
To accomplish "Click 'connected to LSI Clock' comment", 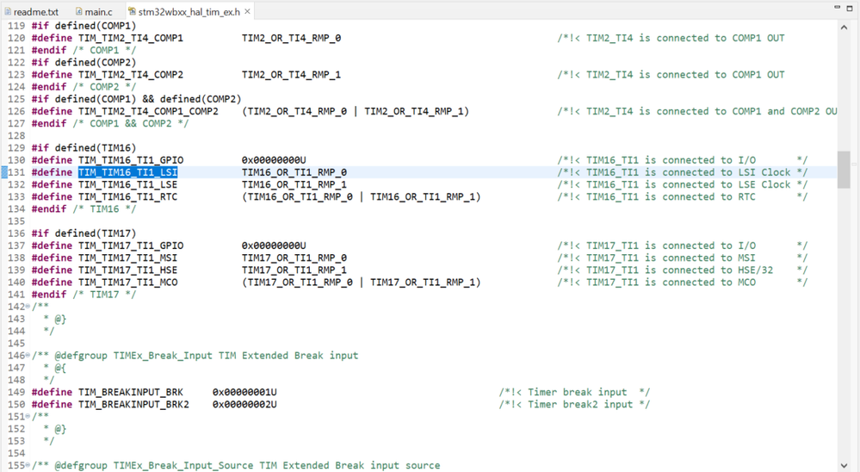I will 727,172.
